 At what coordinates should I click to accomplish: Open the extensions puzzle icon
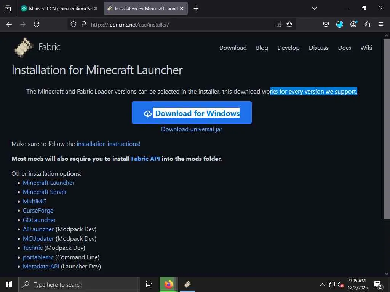click(x=367, y=24)
